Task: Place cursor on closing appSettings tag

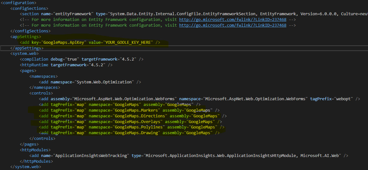Action: coord(27,48)
